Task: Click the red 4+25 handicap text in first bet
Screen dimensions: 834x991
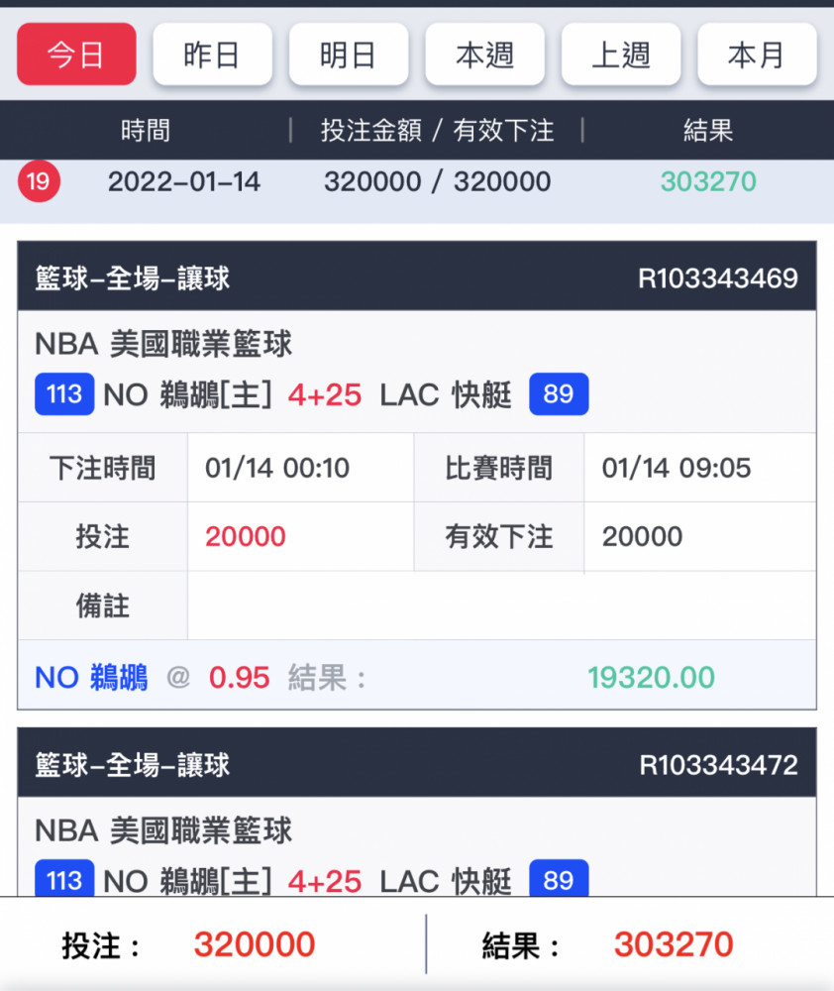Action: (325, 395)
